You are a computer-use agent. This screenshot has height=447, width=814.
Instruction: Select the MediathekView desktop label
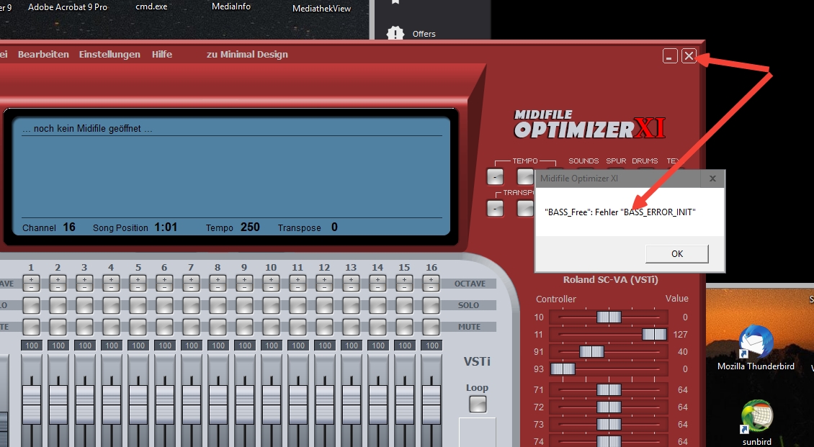click(x=321, y=9)
